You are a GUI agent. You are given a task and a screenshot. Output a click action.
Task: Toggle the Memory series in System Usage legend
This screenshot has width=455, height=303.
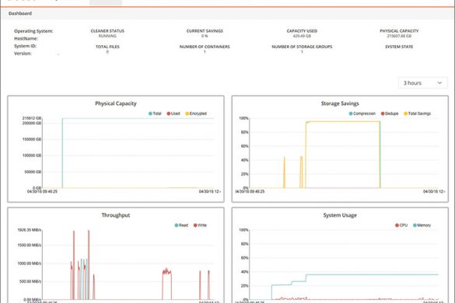[x=422, y=225]
